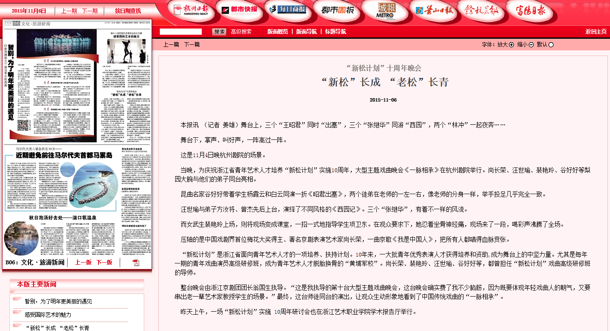610x331 pixels.
Task: Go to next article via 下一篇
Action: click(192, 44)
